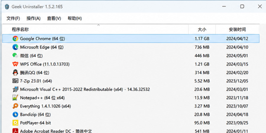Screen dimensions: 266x133
Task: Select the WPS Office (11.1.0.13703) entry
Action: 131,64
